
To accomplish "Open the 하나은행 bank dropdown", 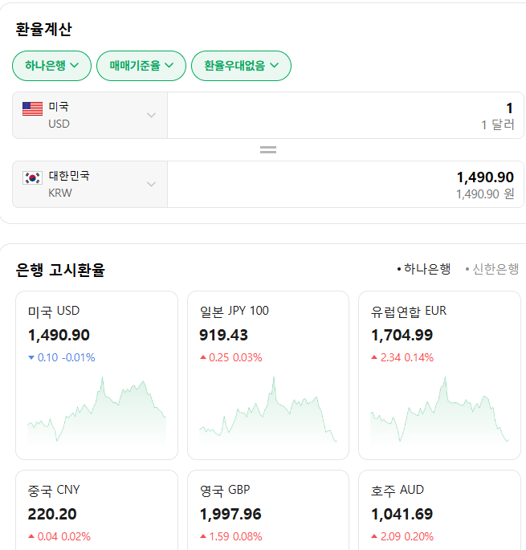I will coord(51,66).
